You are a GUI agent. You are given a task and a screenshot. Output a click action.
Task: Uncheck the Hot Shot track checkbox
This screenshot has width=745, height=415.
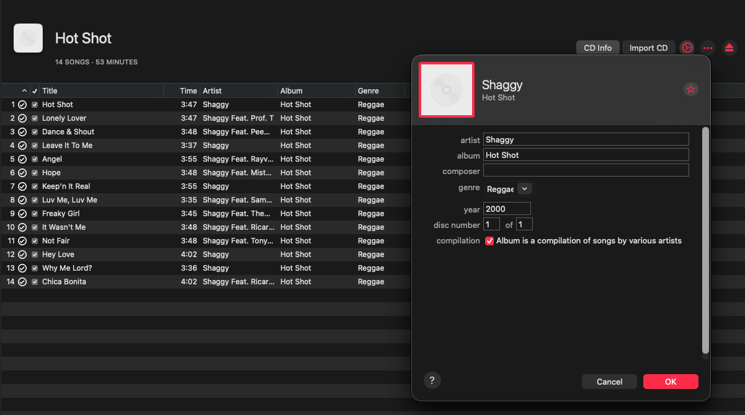click(x=35, y=105)
